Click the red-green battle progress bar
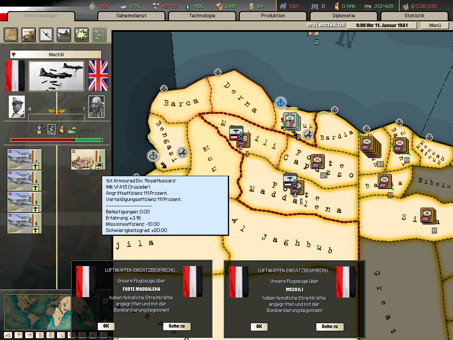The height and width of the screenshot is (340, 453). pos(56,140)
